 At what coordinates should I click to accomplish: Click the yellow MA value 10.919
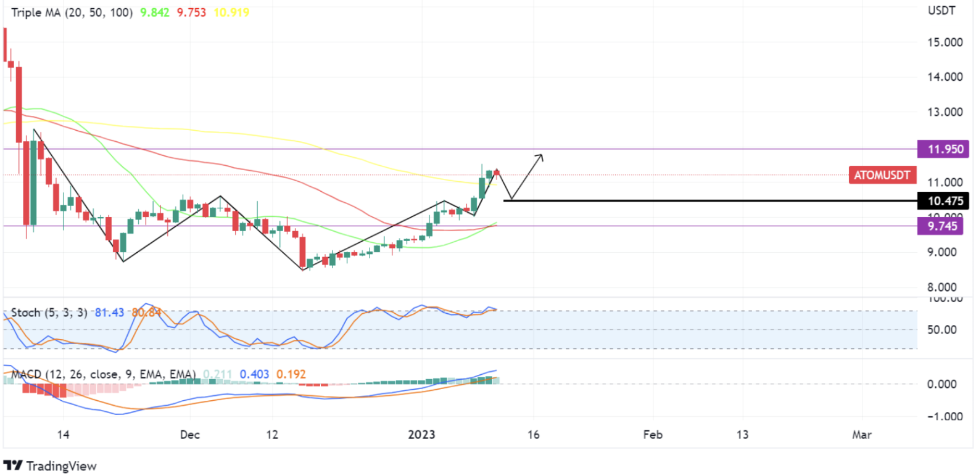231,12
